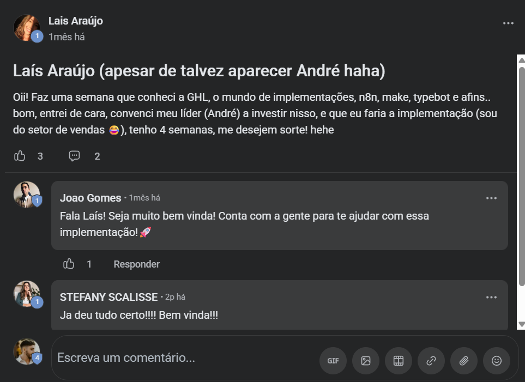525x382 pixels.
Task: Open the emoji picker
Action: point(497,361)
